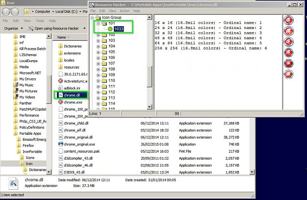Select chrome_child.dll file icon
Screen dimensions: 307x200
point(61,123)
